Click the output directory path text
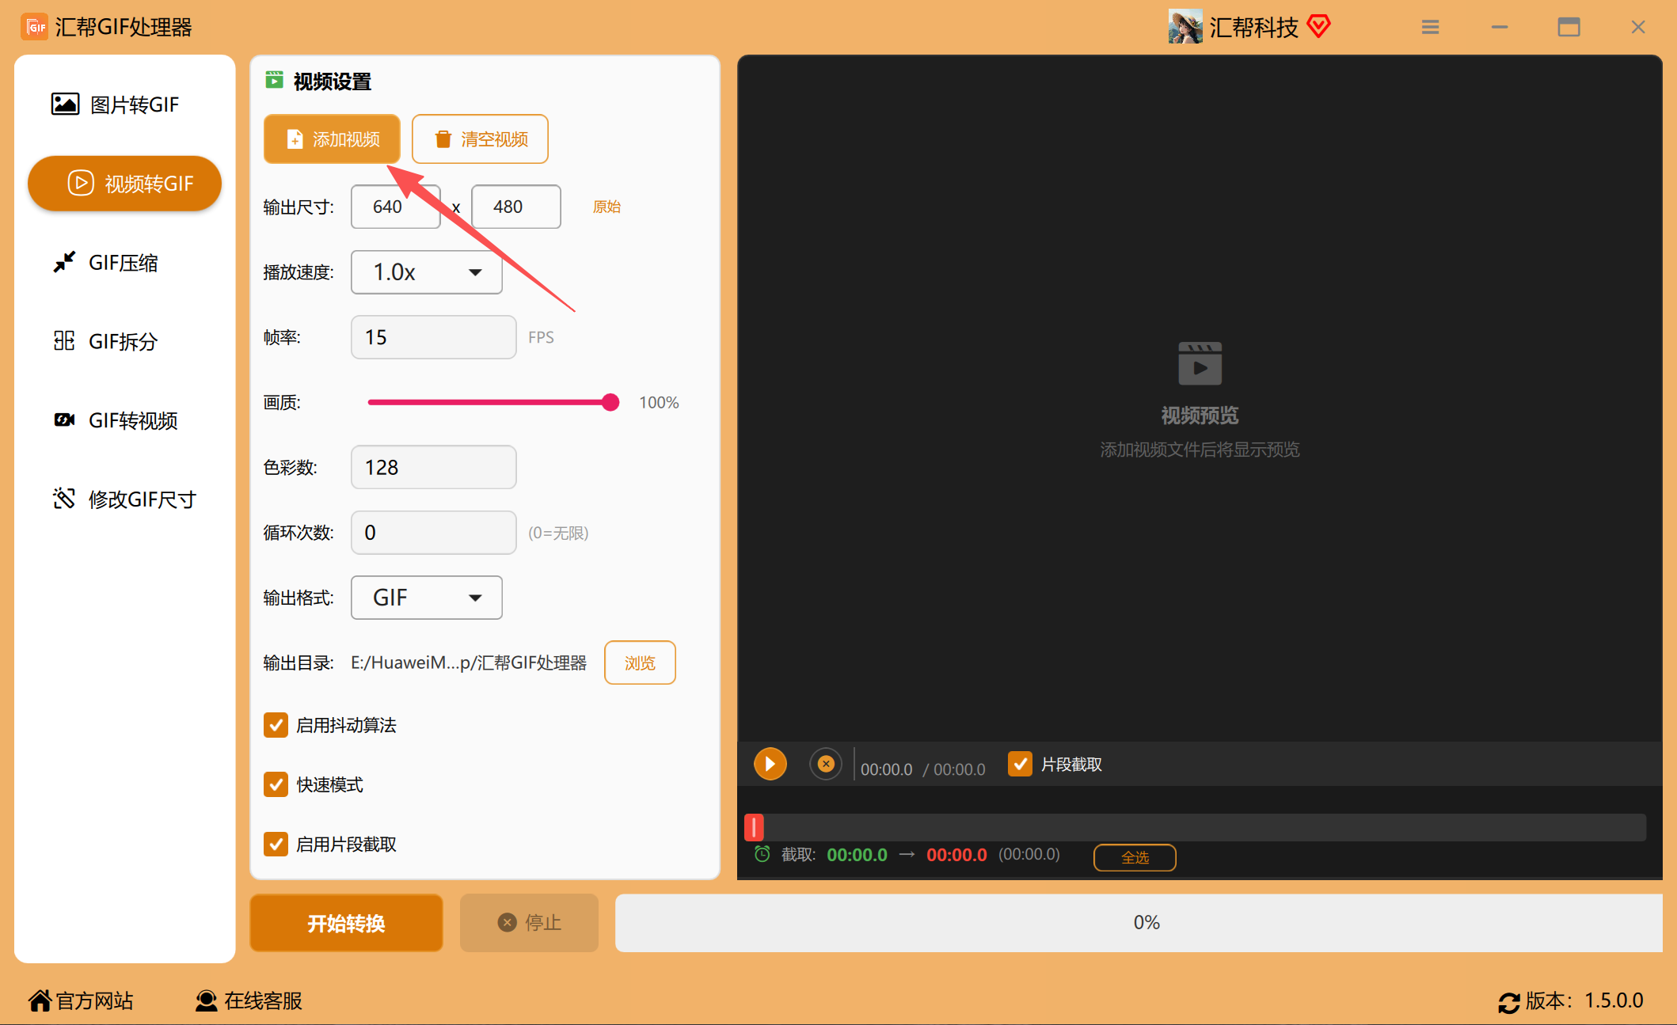 [x=469, y=662]
